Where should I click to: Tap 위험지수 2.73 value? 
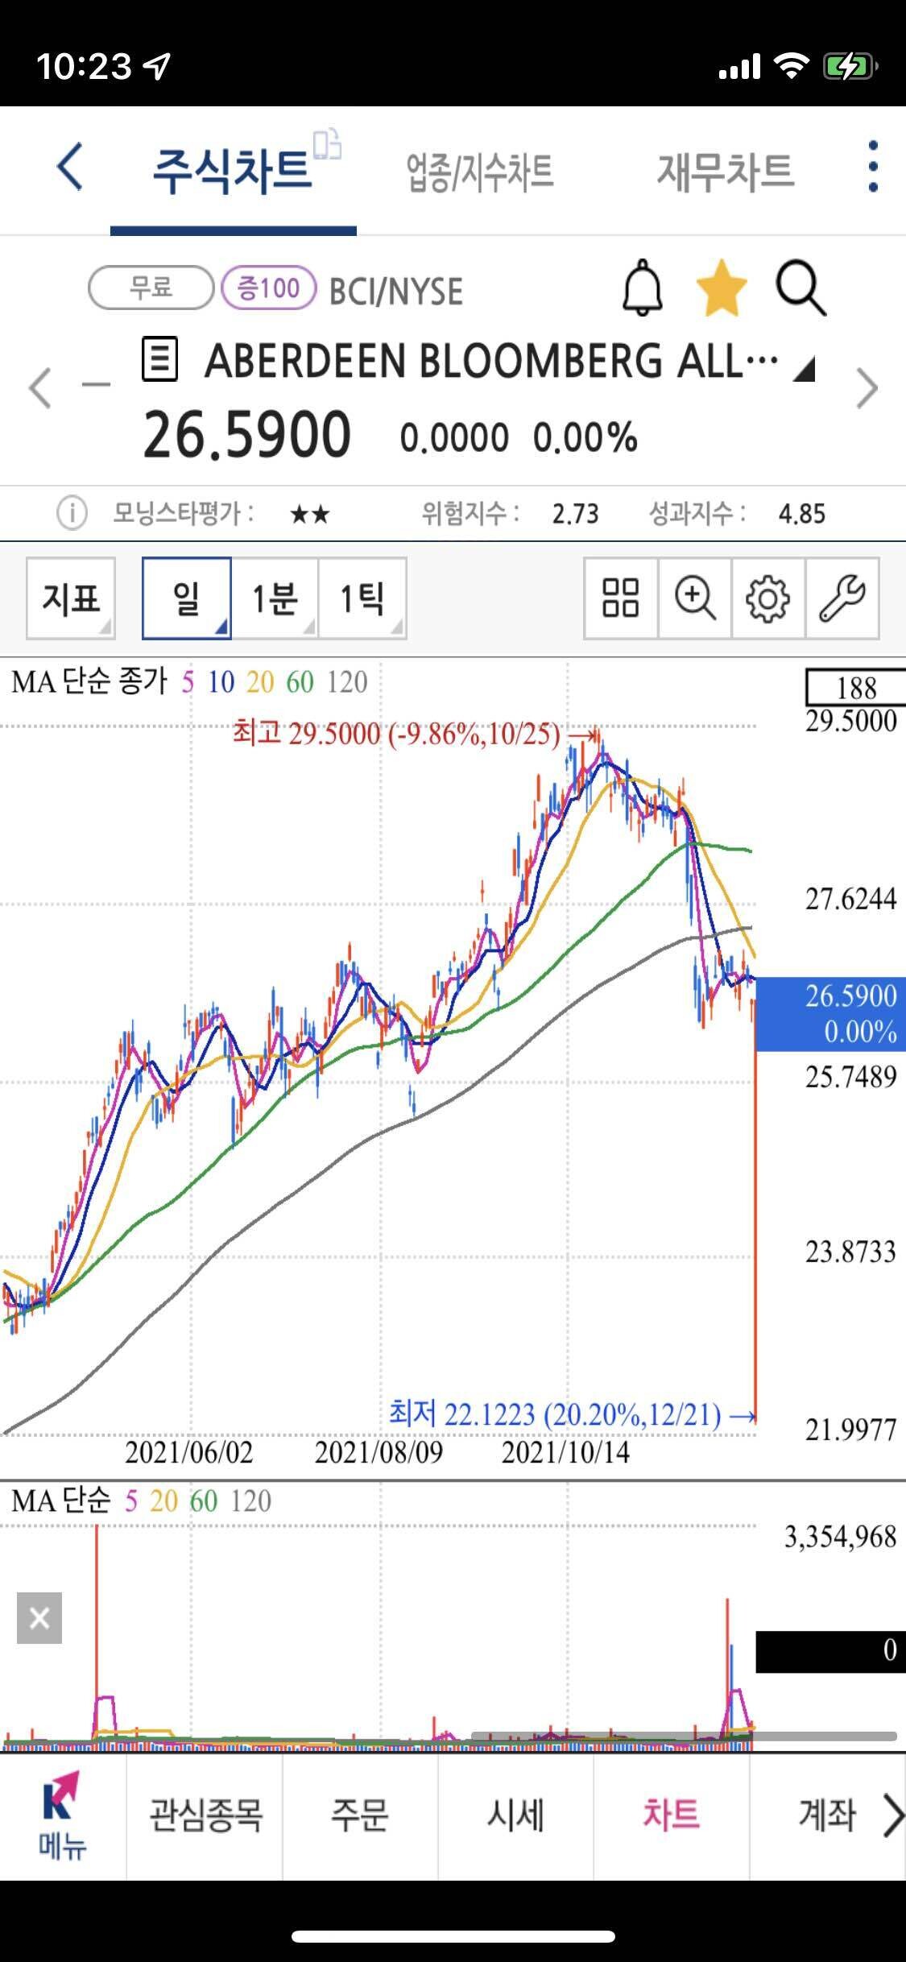(x=575, y=514)
